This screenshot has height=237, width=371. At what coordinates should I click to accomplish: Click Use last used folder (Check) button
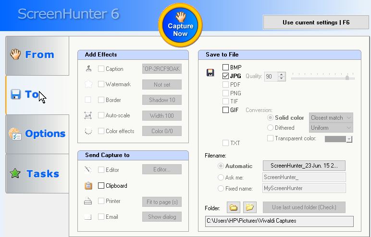pos(304,207)
